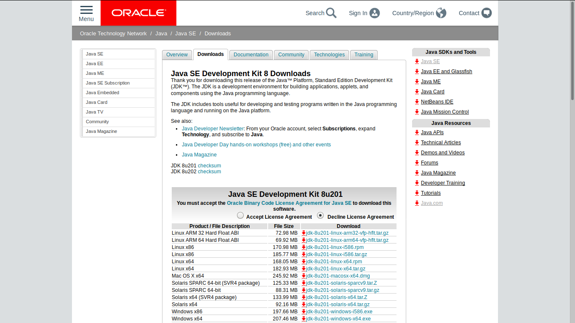Image resolution: width=575 pixels, height=323 pixels.
Task: Open the Documentation tab
Action: point(251,55)
